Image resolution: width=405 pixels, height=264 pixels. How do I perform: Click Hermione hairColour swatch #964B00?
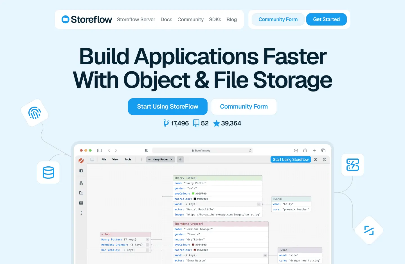(x=195, y=250)
